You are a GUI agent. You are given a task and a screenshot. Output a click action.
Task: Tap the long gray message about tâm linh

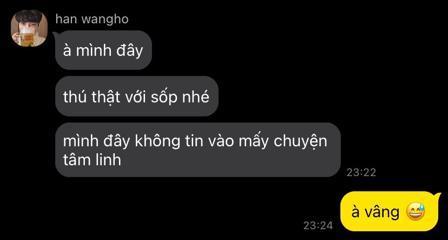[x=198, y=150]
